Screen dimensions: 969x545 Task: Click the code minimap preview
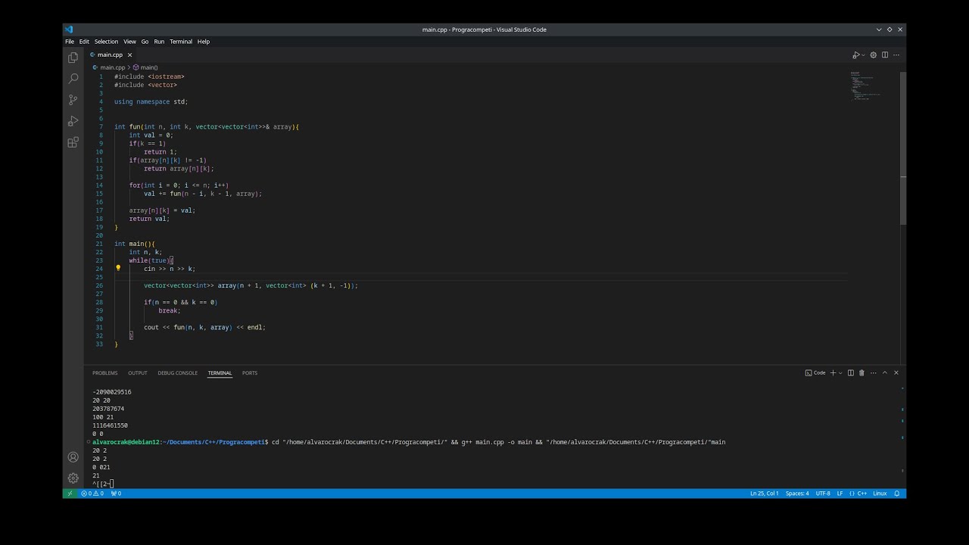[x=865, y=87]
